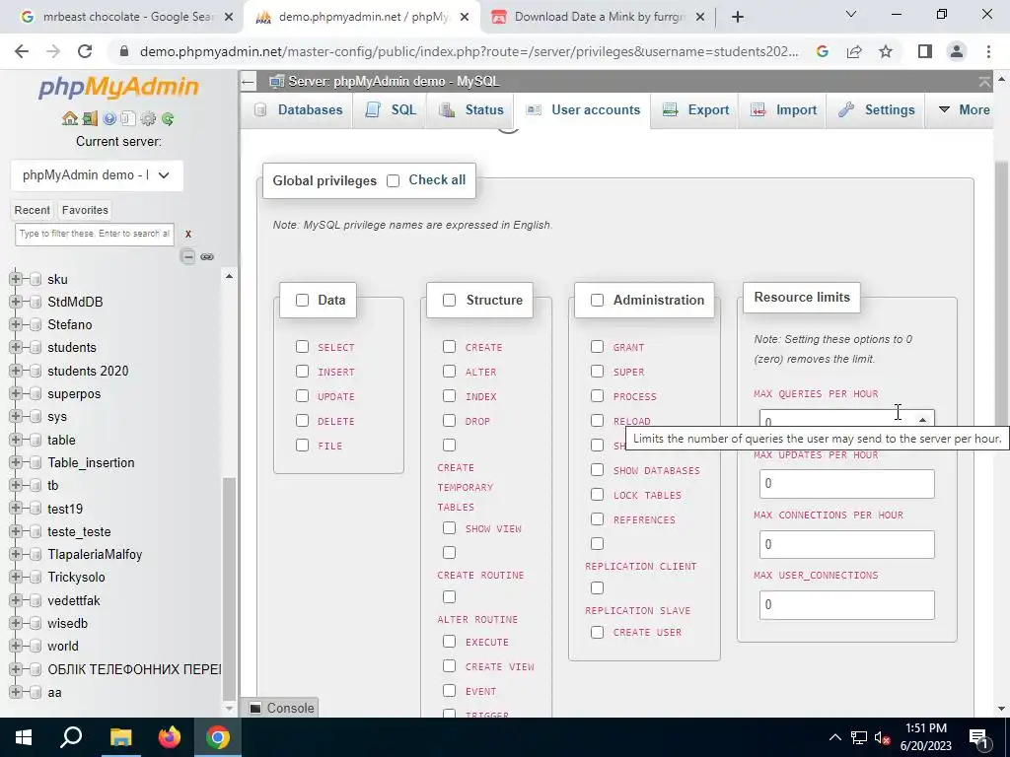
Task: Open the Settings tab
Action: click(x=876, y=110)
